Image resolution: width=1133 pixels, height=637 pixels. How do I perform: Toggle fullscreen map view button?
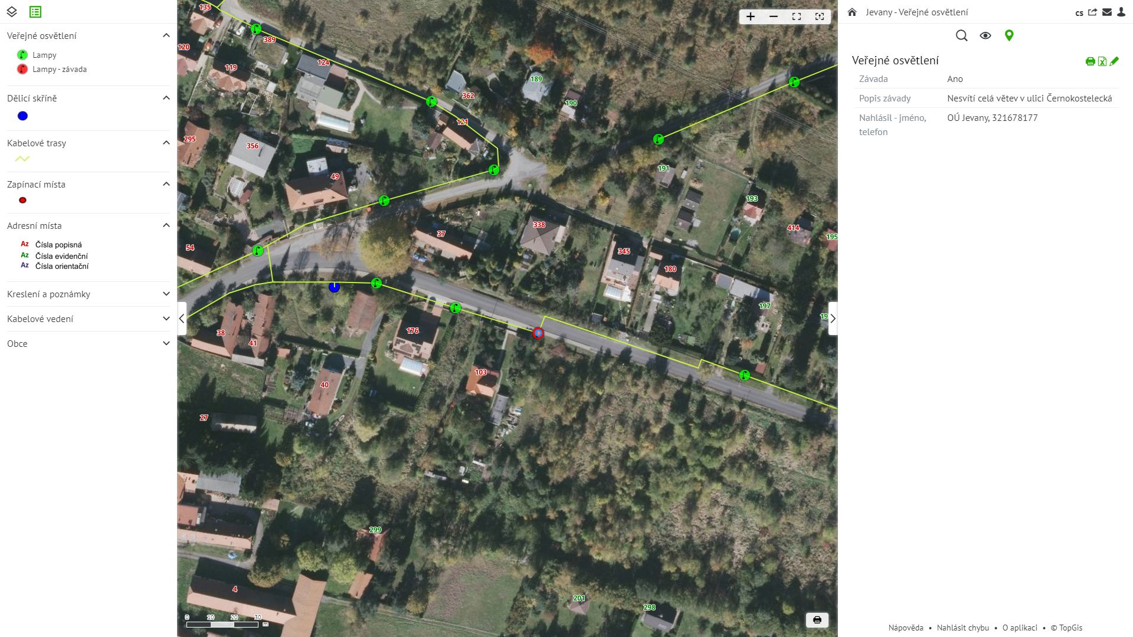point(797,17)
